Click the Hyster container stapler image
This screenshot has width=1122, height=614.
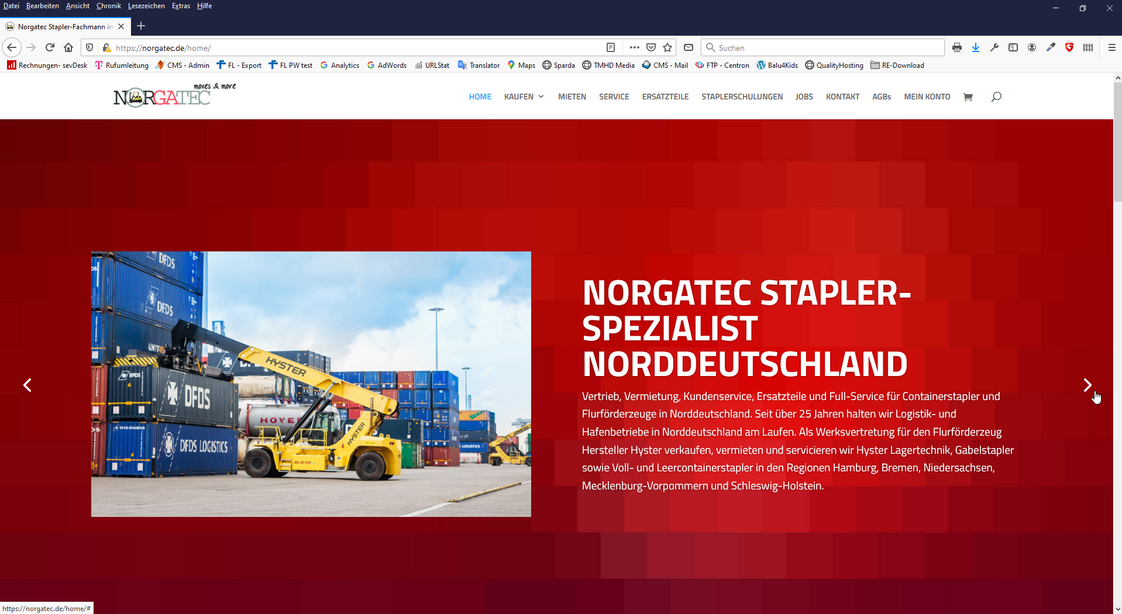(x=311, y=384)
